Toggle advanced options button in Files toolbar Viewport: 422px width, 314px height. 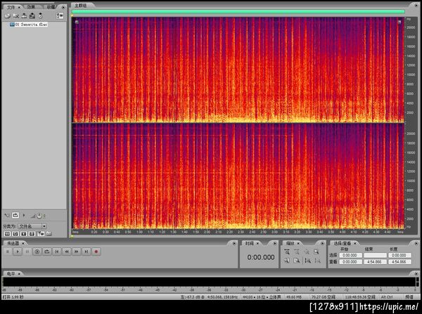coord(60,16)
